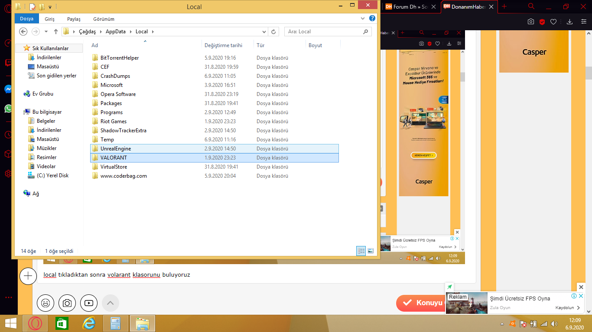Open Opera snapshot camera icon
The height and width of the screenshot is (332, 592).
(x=530, y=22)
